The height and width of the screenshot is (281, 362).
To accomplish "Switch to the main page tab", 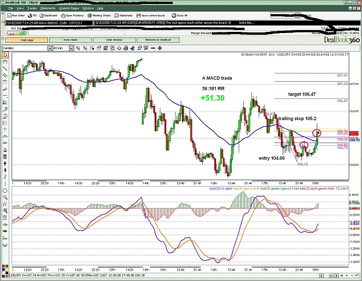I will [x=27, y=40].
